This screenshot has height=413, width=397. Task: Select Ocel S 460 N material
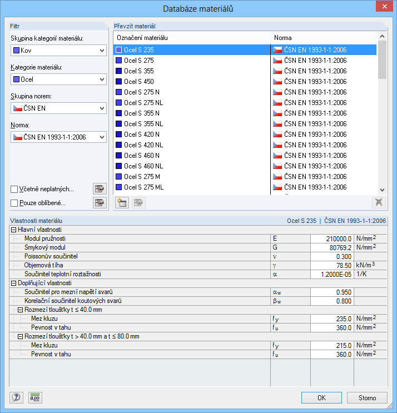click(142, 156)
